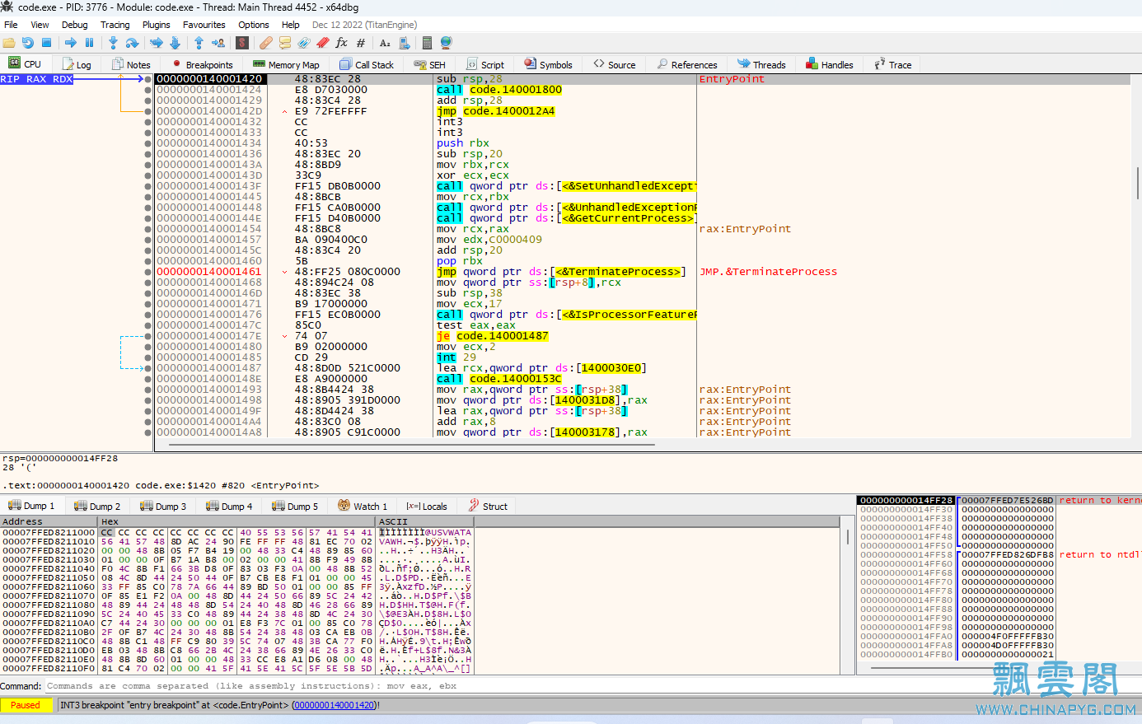1142x724 pixels.
Task: Toggle breakpoint bullet at 000000014000142D
Action: coord(148,111)
